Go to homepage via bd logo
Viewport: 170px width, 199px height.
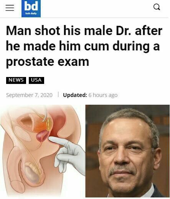31,8
